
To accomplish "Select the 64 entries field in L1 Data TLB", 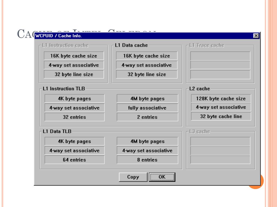I will pyautogui.click(x=75, y=160).
